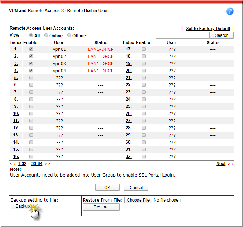
Task: Click the vpn03 user name
Action: click(59, 64)
